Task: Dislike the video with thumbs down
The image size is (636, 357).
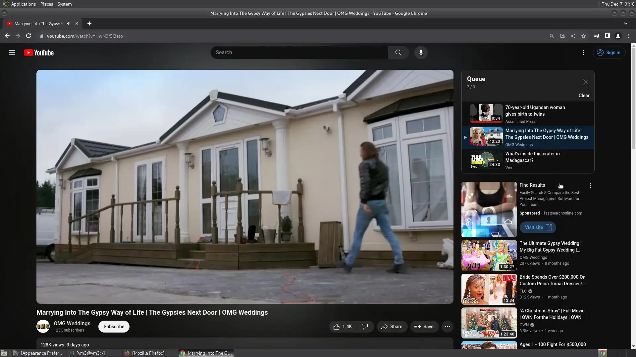Action: [365, 327]
